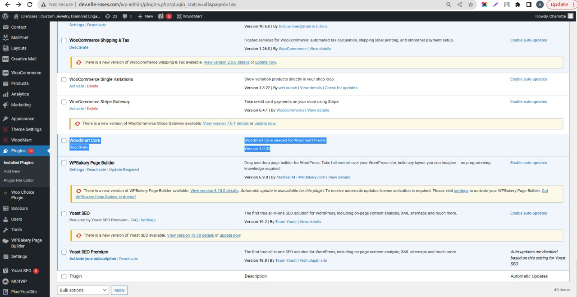Open the WoodMart item in admin bar
Viewport: 577px width, 297px height.
189,16
